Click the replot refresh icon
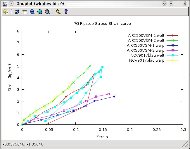Viewport: 190px width, 149px height. (x=17, y=12)
